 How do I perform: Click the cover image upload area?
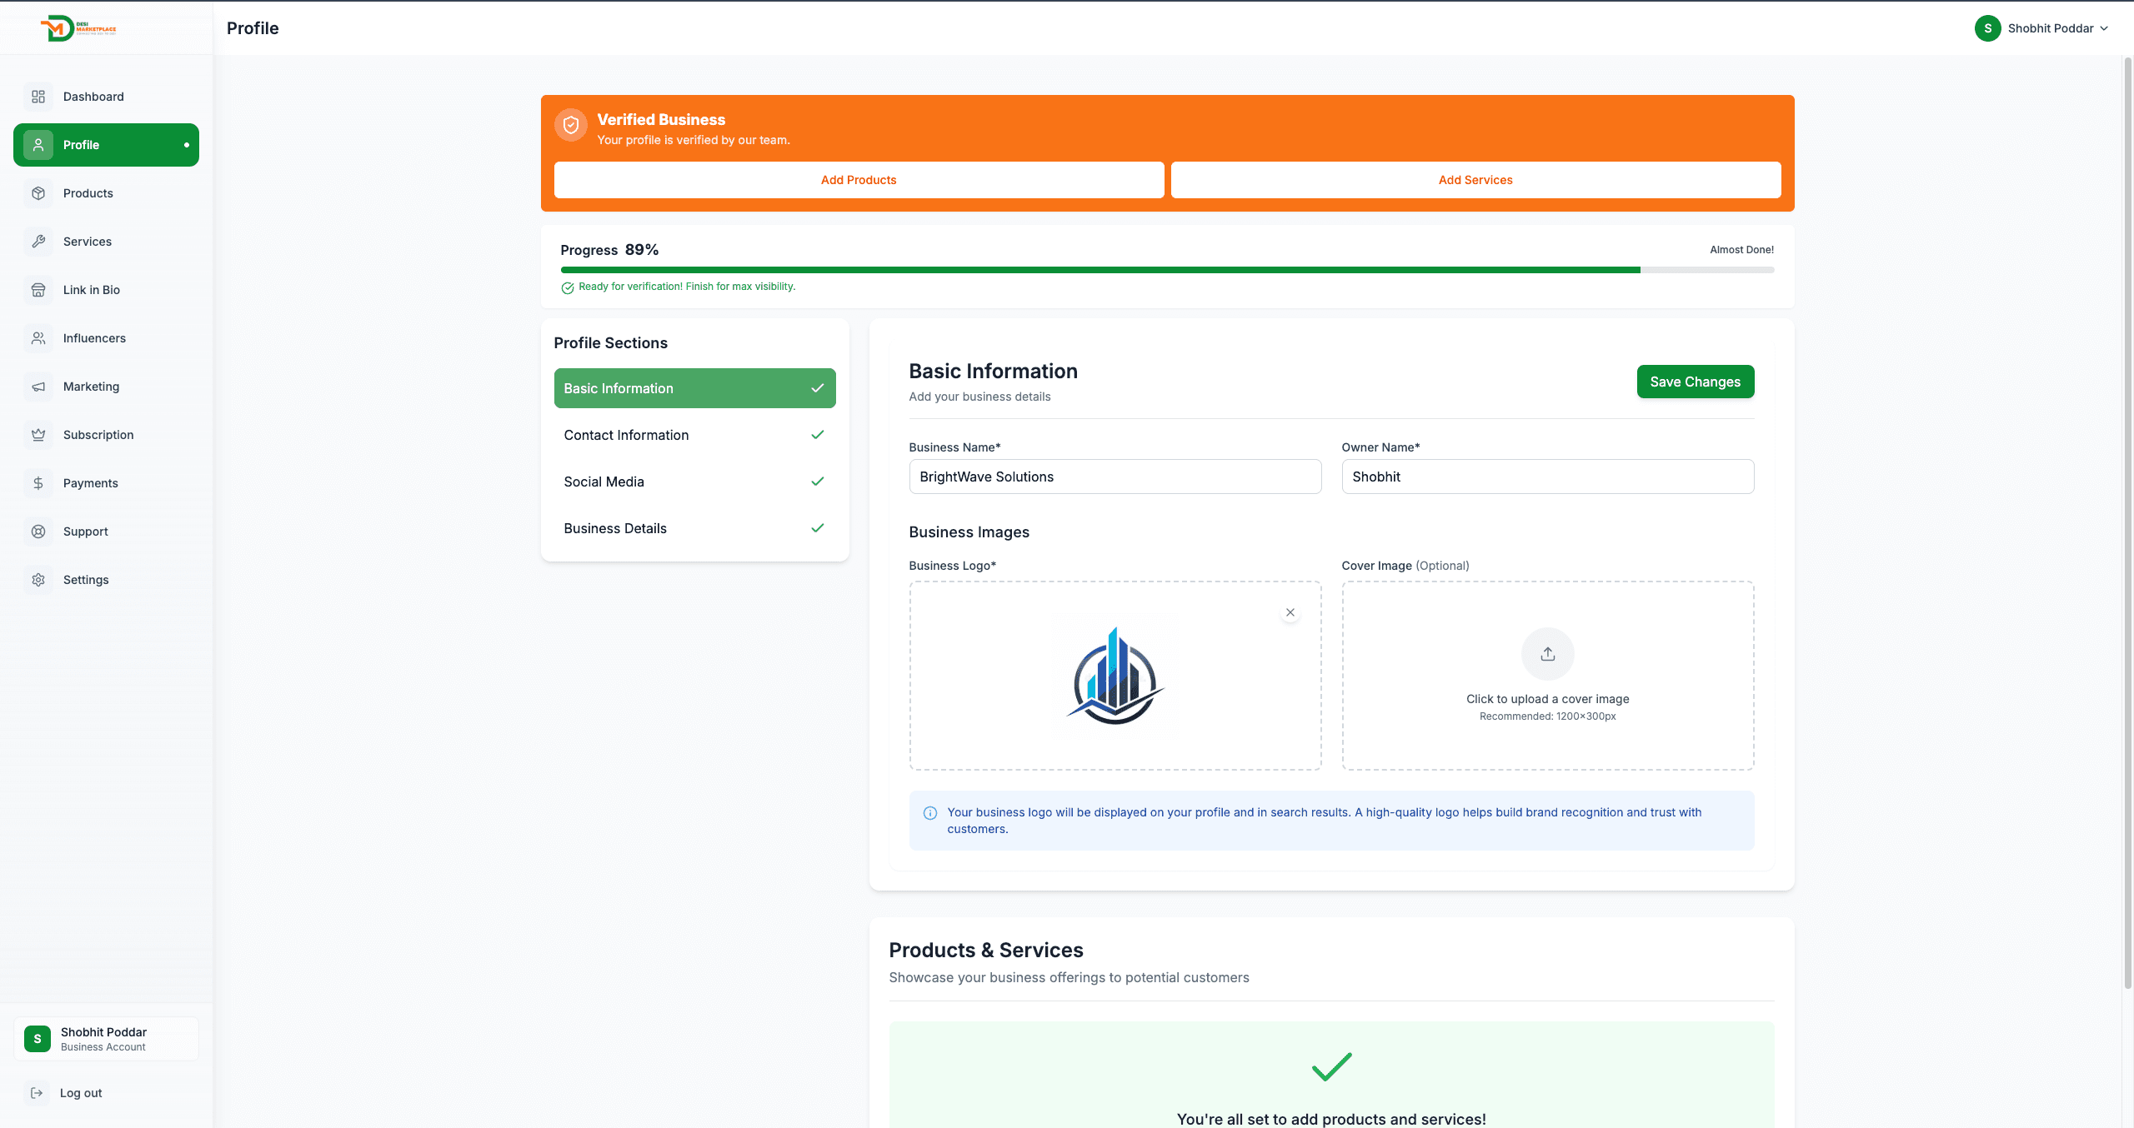(1548, 676)
